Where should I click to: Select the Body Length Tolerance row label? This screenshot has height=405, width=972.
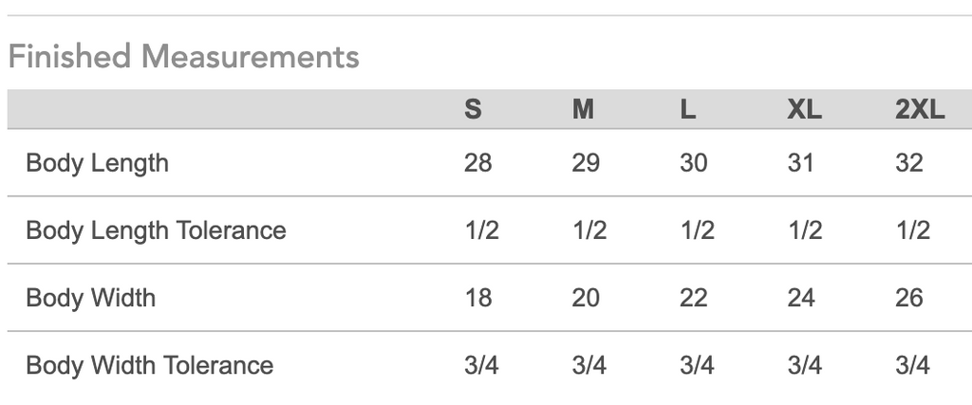(x=156, y=230)
